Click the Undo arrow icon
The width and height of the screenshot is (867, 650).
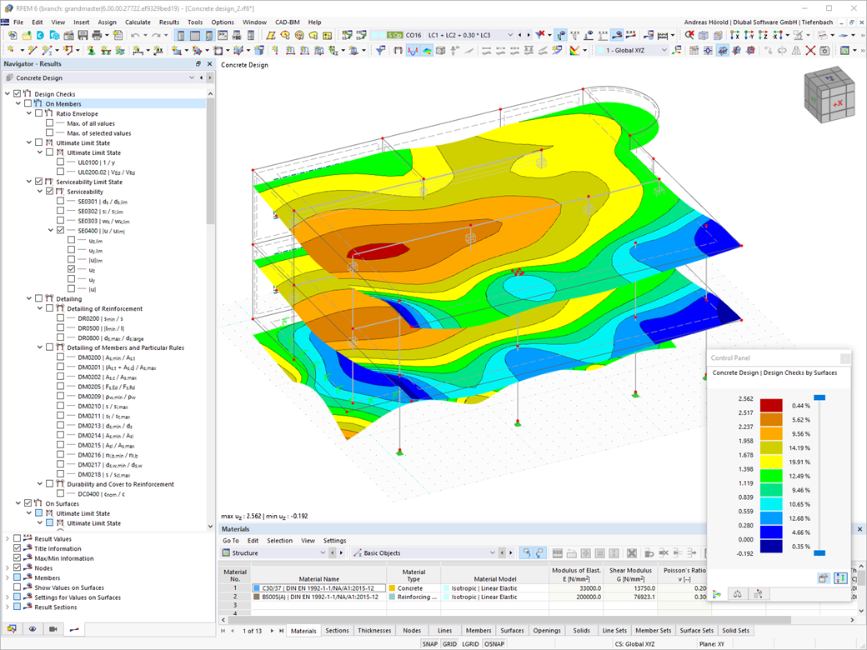135,36
